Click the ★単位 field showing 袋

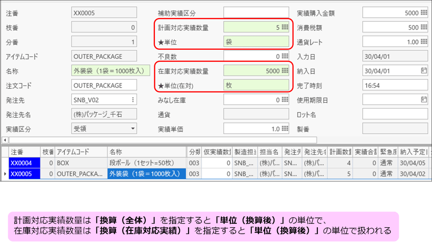(x=256, y=42)
